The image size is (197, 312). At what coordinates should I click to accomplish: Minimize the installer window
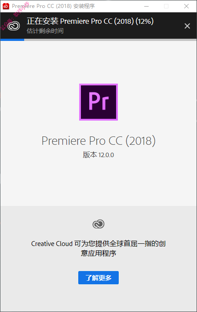tap(146, 6)
